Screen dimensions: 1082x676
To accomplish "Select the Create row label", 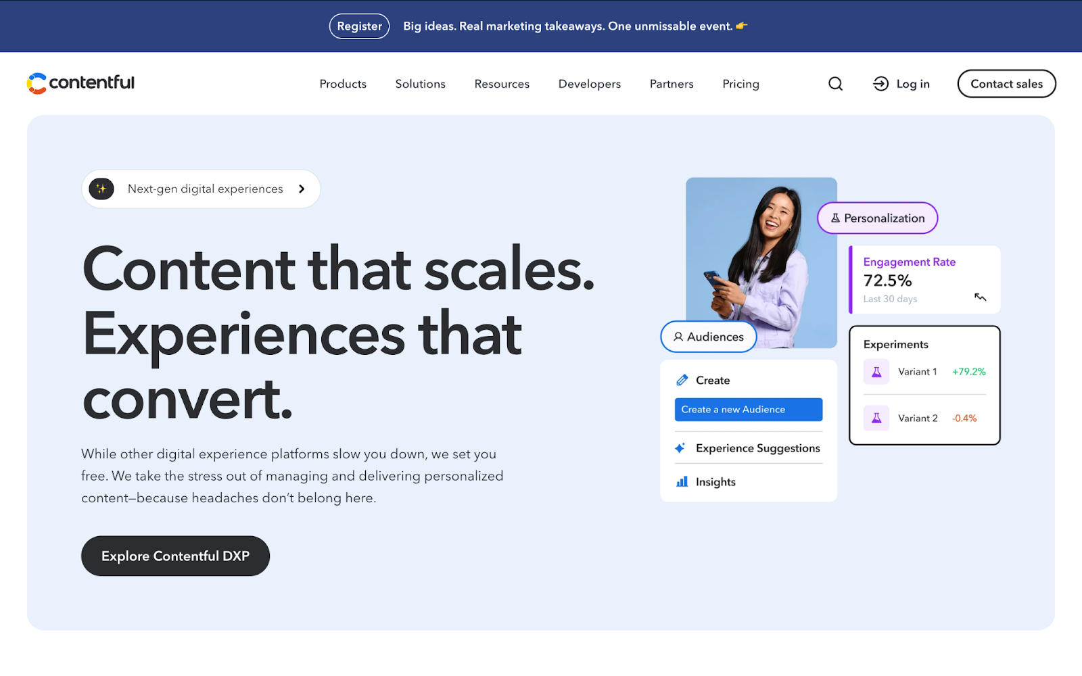I will (713, 381).
